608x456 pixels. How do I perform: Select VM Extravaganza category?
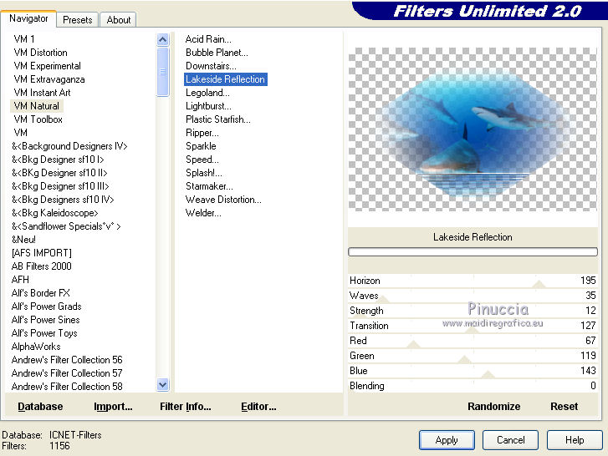pos(49,79)
